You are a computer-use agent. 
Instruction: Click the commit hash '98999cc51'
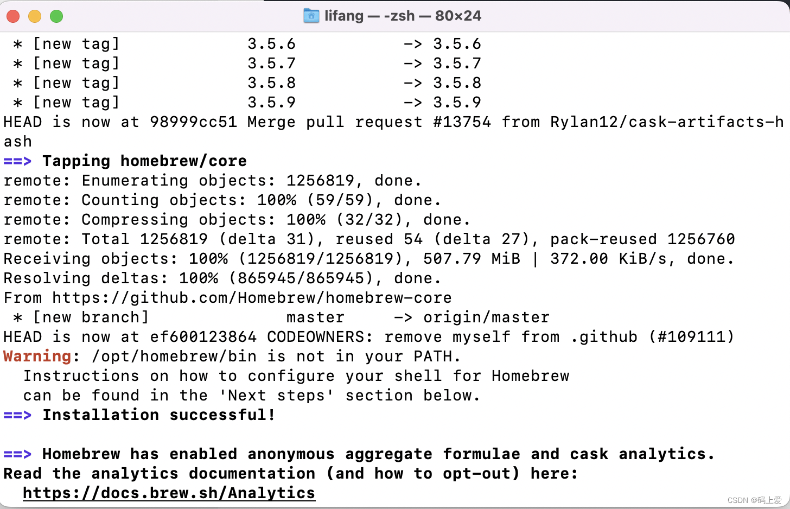tap(194, 122)
